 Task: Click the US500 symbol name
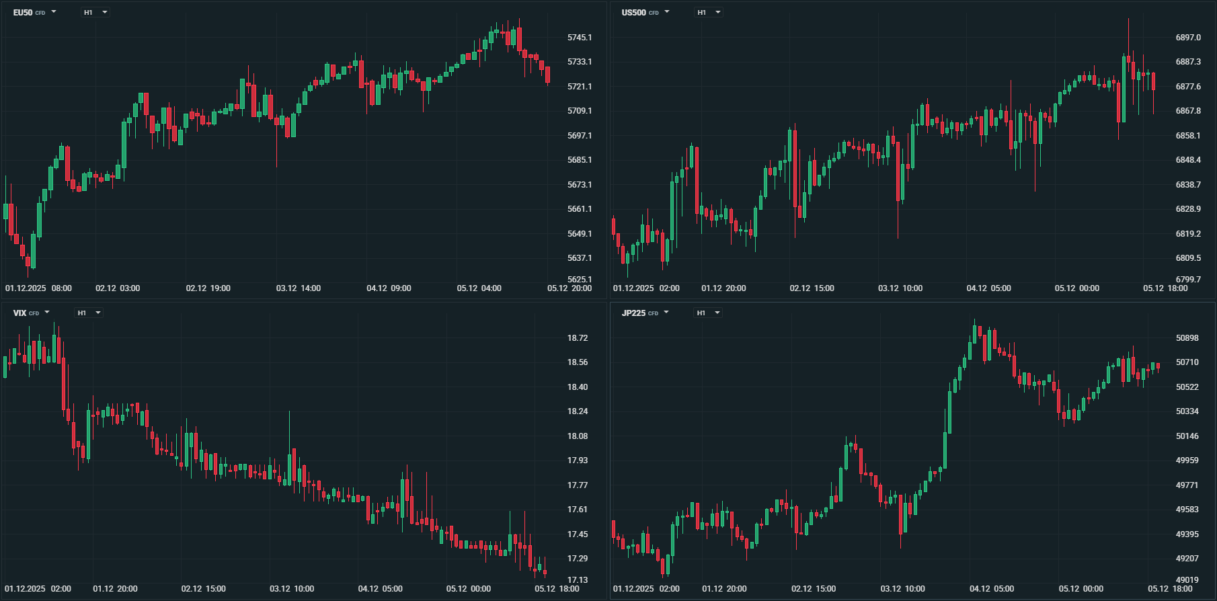(x=633, y=13)
